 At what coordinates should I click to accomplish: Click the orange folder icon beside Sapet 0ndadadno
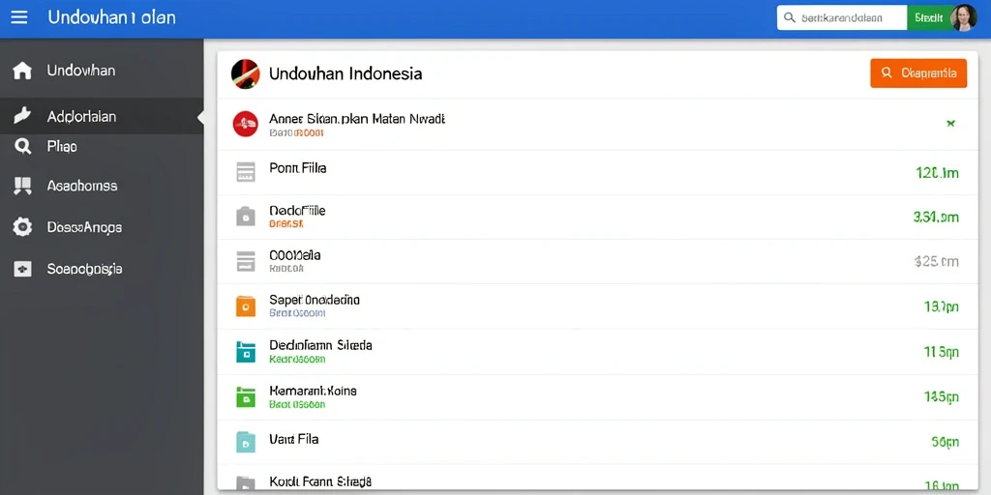245,306
